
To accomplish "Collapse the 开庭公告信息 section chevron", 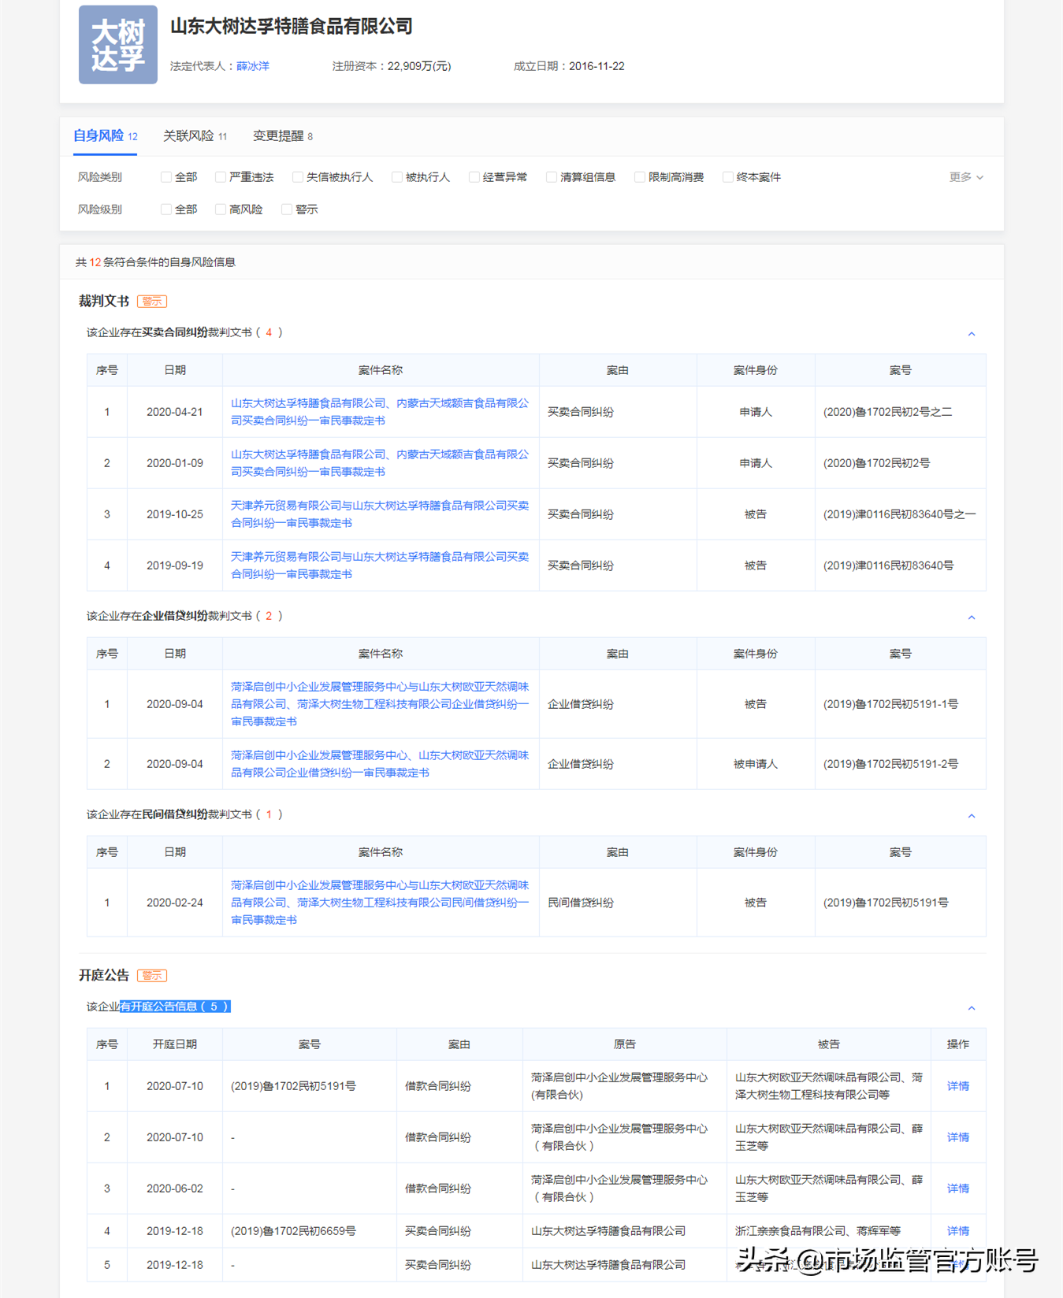I will [972, 1008].
